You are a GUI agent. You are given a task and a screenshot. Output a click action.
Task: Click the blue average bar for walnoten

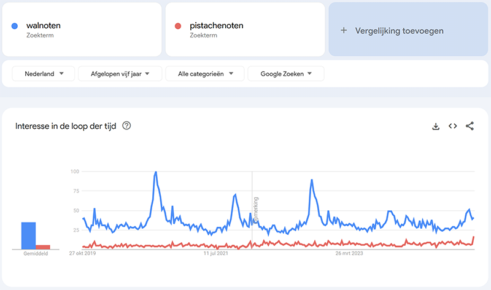coord(28,235)
